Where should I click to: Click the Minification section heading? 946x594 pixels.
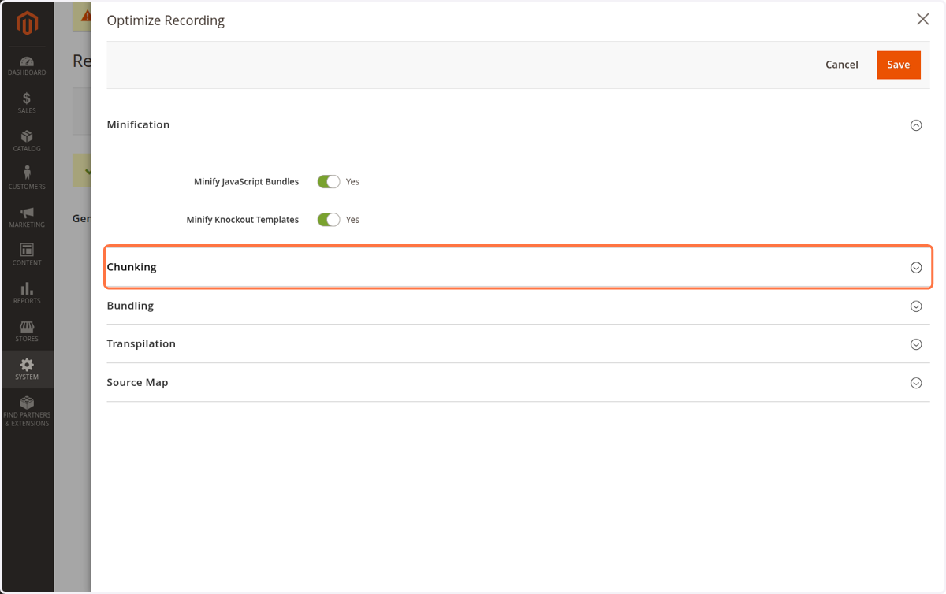click(x=138, y=124)
